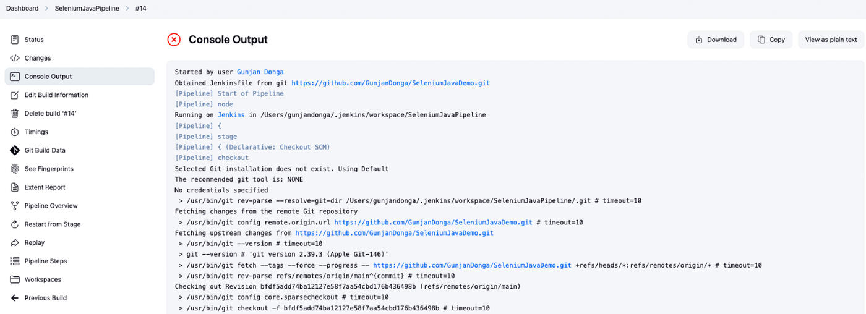Click '[Pipeline] node' line
The image size is (866, 314).
[204, 104]
